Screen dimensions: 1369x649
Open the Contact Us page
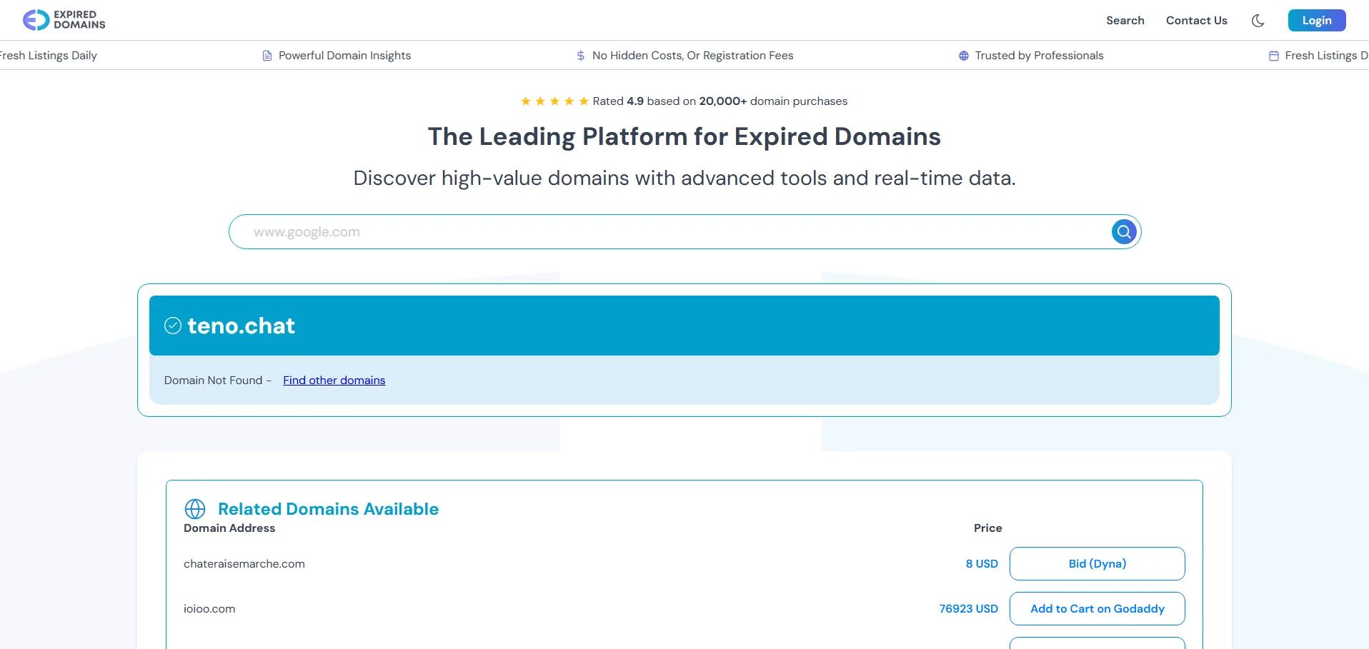point(1196,21)
